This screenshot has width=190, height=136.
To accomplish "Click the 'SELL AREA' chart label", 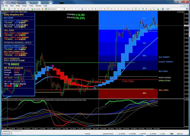I will (164, 90).
